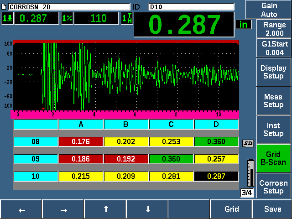Select red grid cell 0.176
Screen dimensions: 292x219
click(81, 142)
